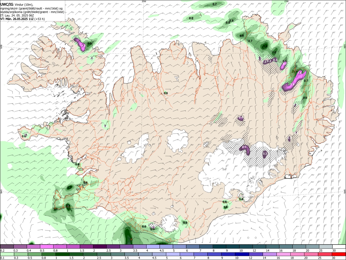Pick the dark green 0.8 rain scale swatch
The width and height of the screenshot is (346, 260).
click(48, 254)
